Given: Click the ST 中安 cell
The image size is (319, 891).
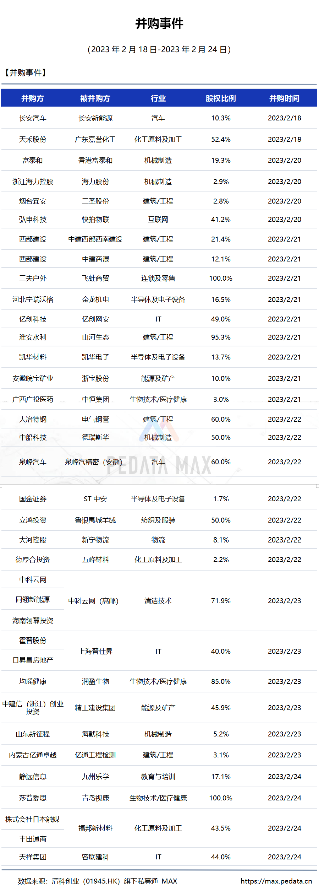Looking at the screenshot, I should 95,499.
